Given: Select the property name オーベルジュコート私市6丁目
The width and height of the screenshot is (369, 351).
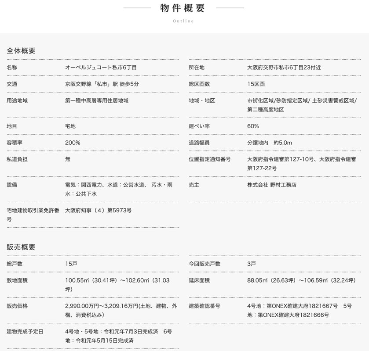Looking at the screenshot, I should click(101, 68).
